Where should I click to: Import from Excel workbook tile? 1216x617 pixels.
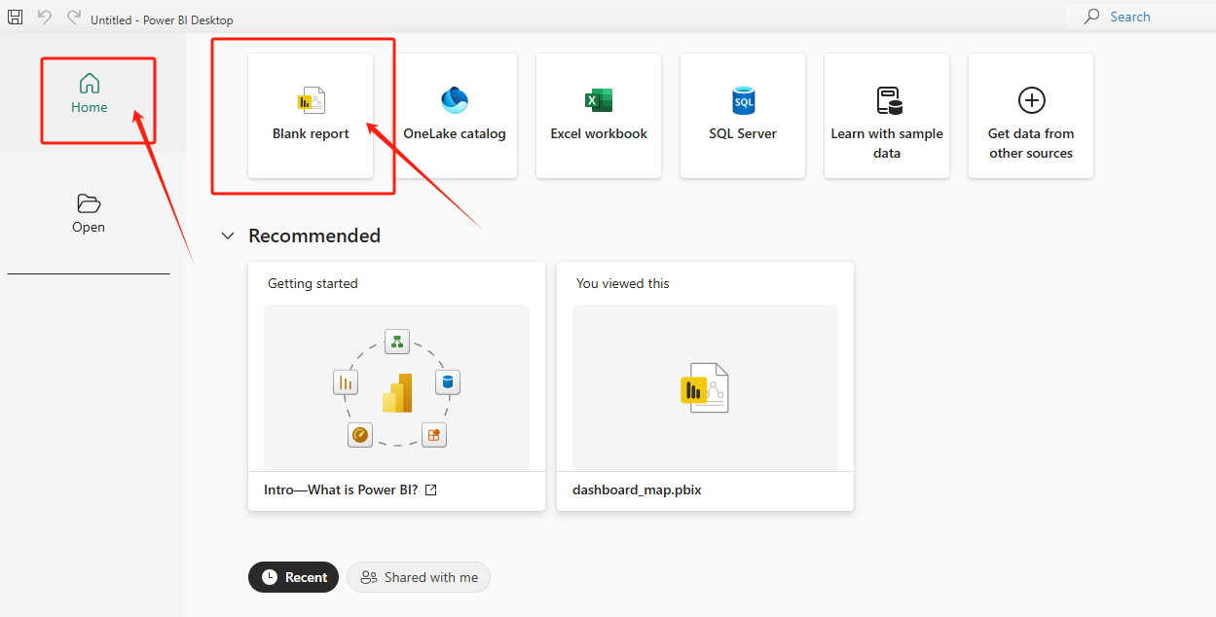(599, 116)
